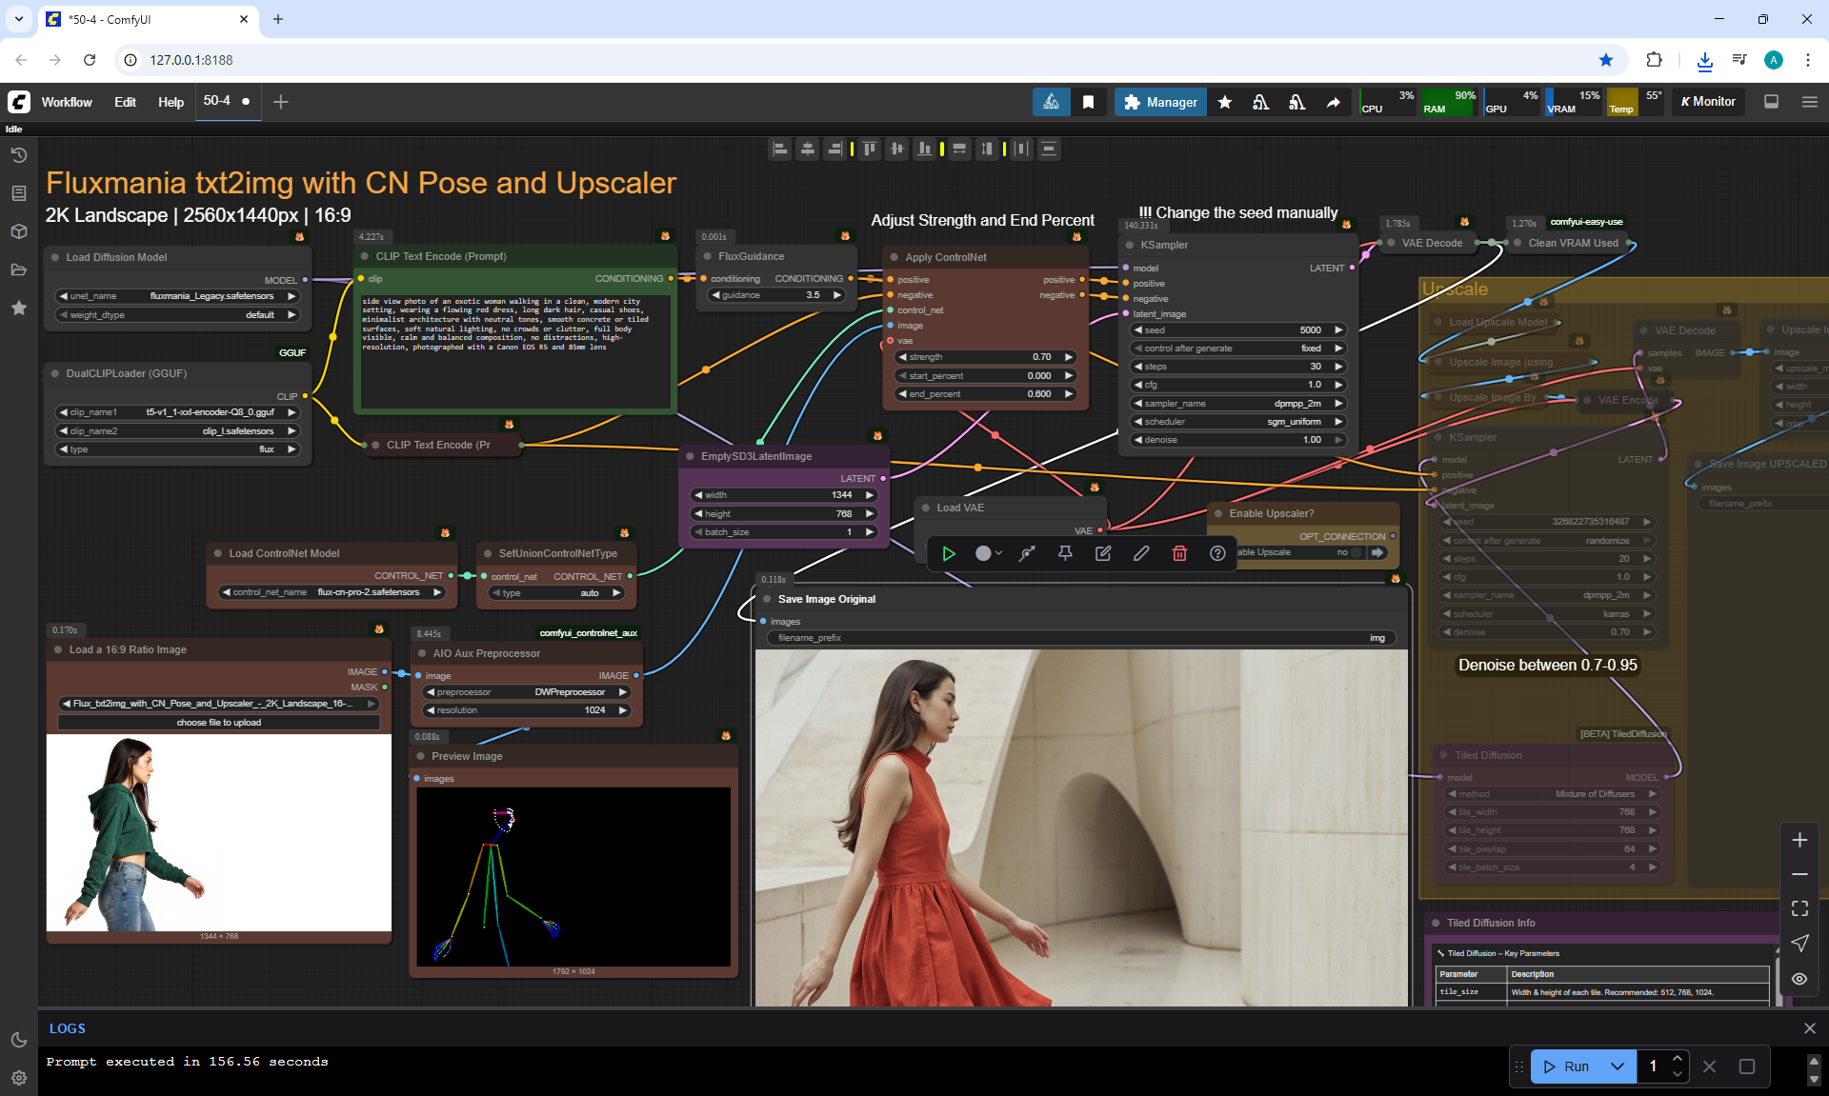1829x1096 pixels.
Task: Open the workflows folder sidebar icon
Action: [x=18, y=269]
